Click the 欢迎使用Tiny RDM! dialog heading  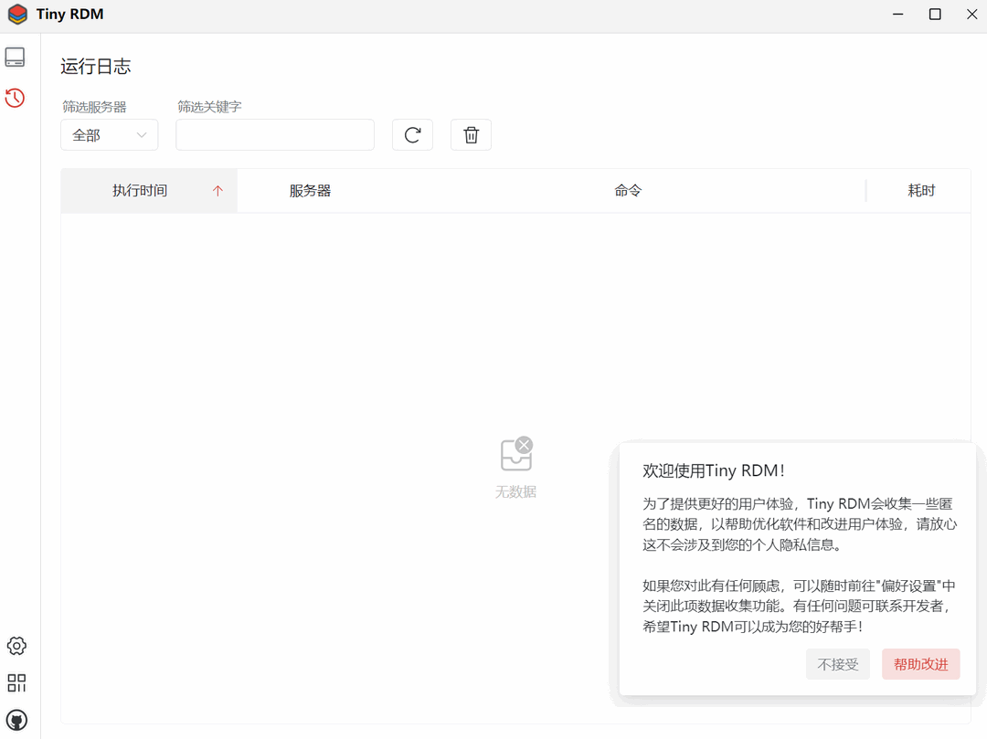coord(714,470)
